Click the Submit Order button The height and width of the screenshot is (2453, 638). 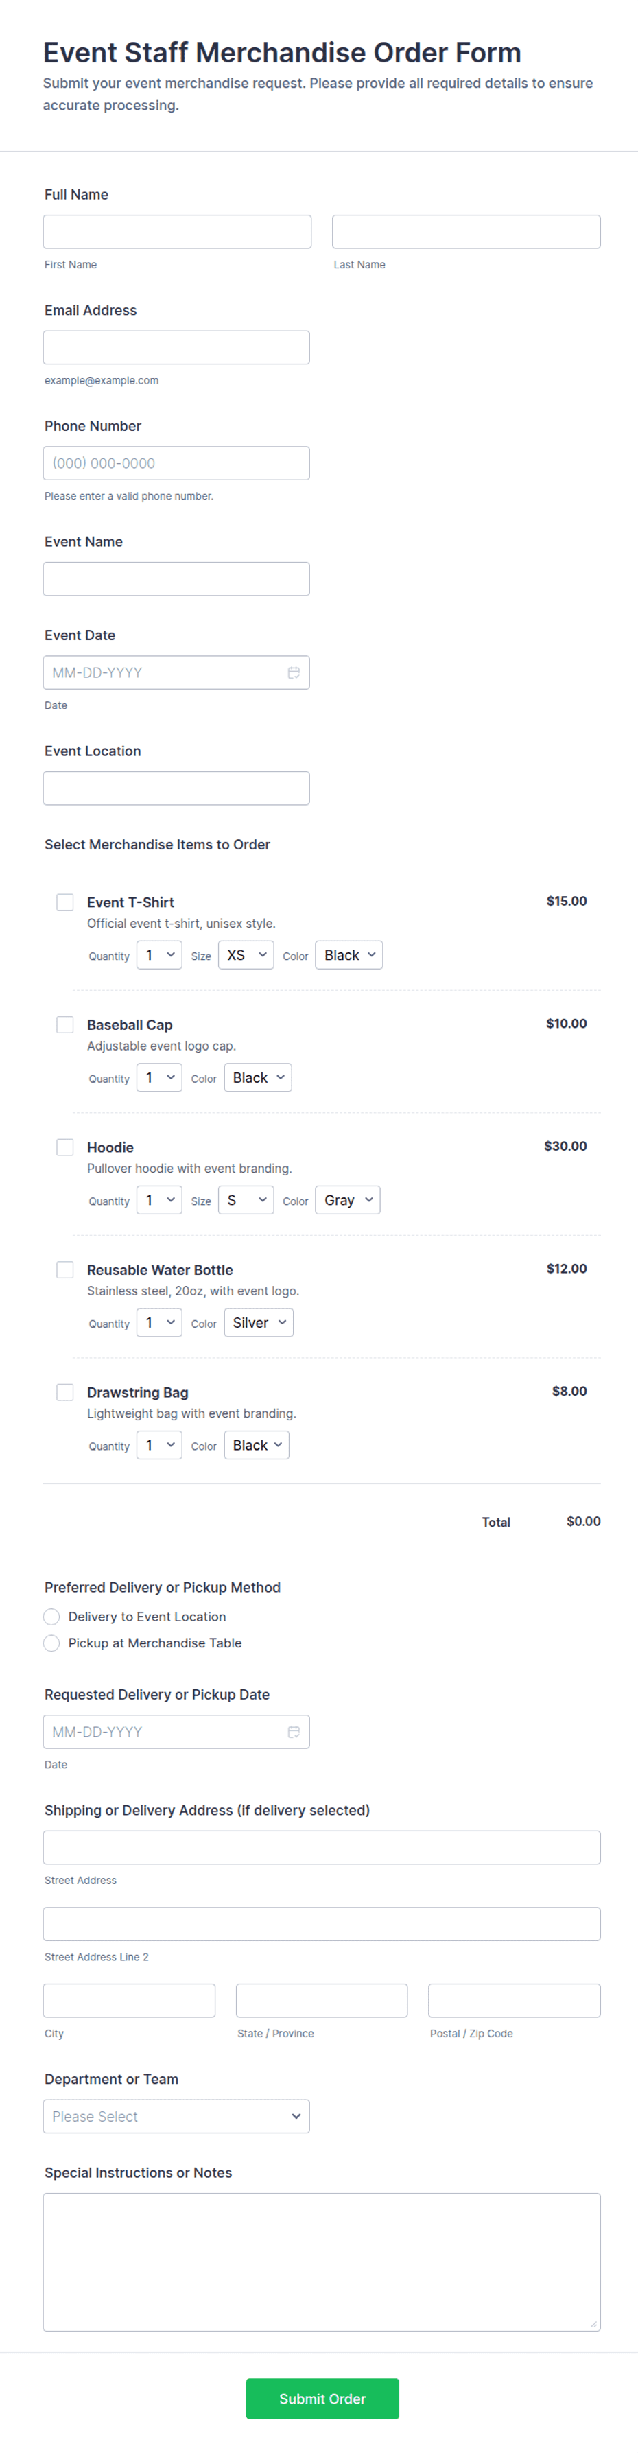click(x=322, y=2399)
